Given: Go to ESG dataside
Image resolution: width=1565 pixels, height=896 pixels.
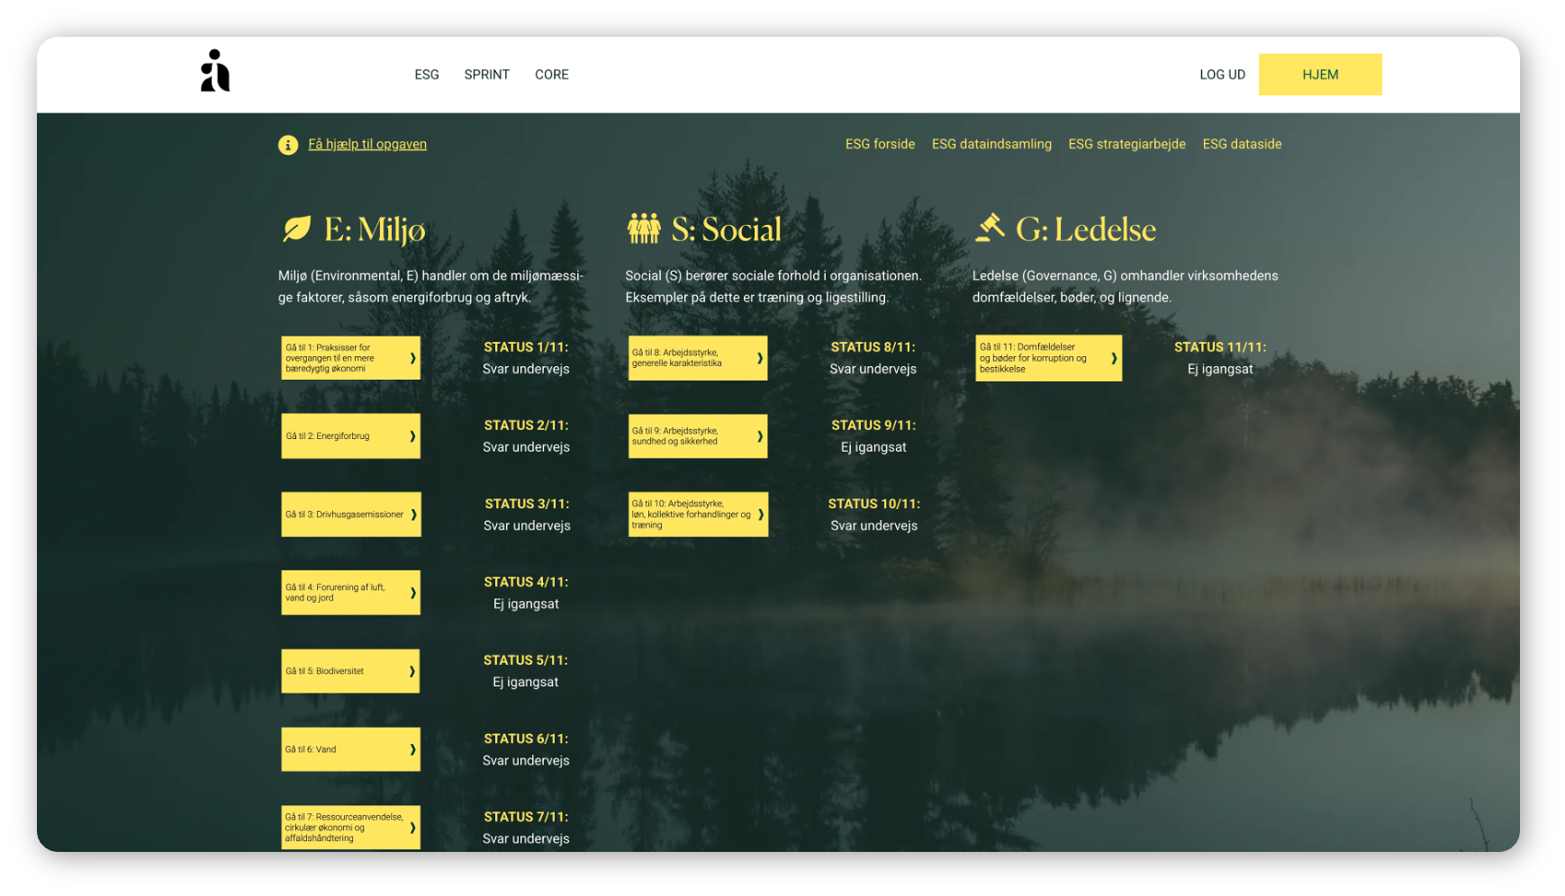Looking at the screenshot, I should click(x=1242, y=144).
